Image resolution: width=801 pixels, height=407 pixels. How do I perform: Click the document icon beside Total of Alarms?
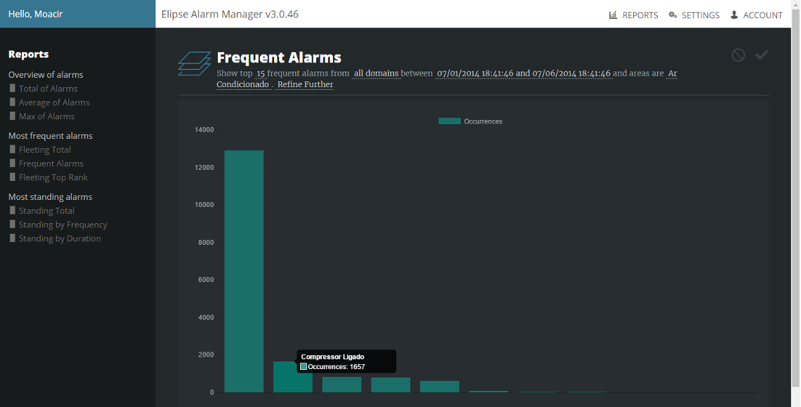12,88
